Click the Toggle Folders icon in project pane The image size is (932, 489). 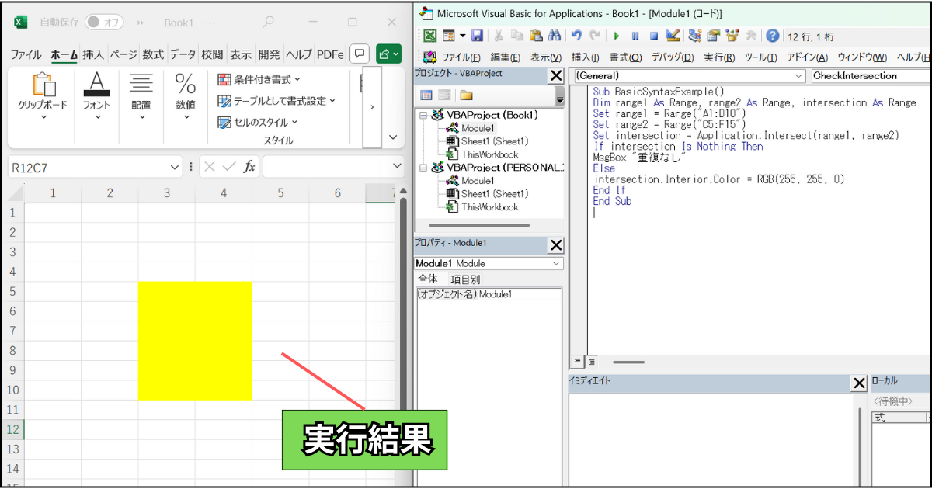[466, 95]
